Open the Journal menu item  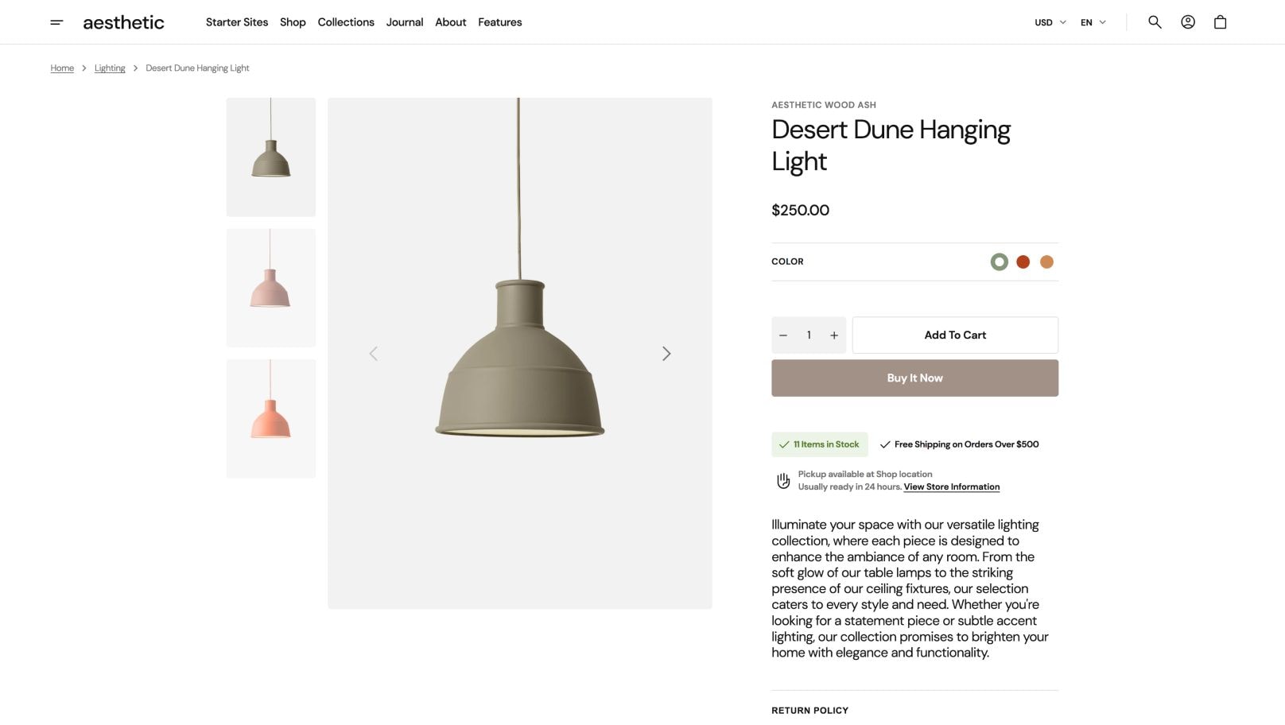pos(405,22)
